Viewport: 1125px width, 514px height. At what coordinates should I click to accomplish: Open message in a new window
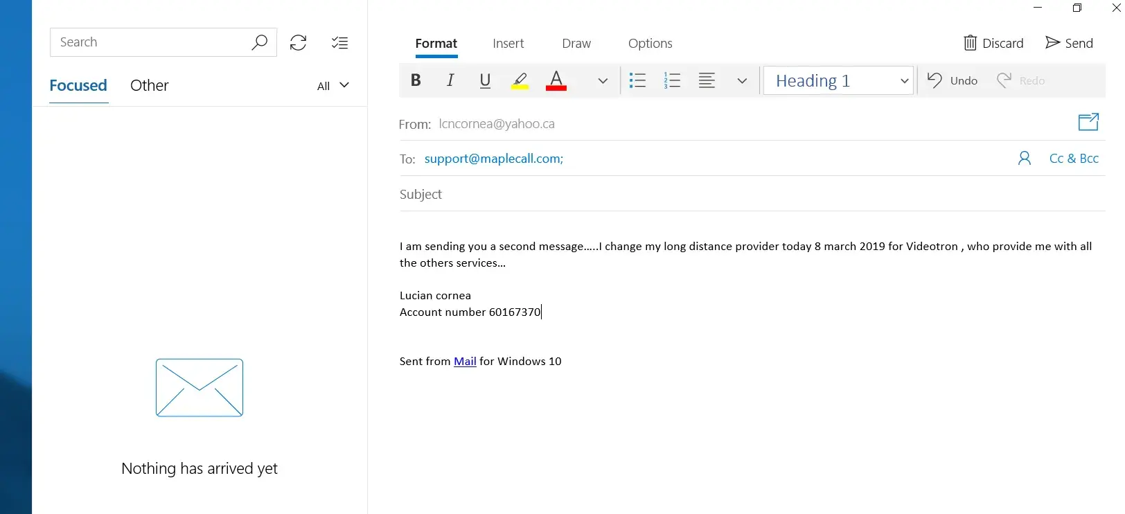[1088, 123]
